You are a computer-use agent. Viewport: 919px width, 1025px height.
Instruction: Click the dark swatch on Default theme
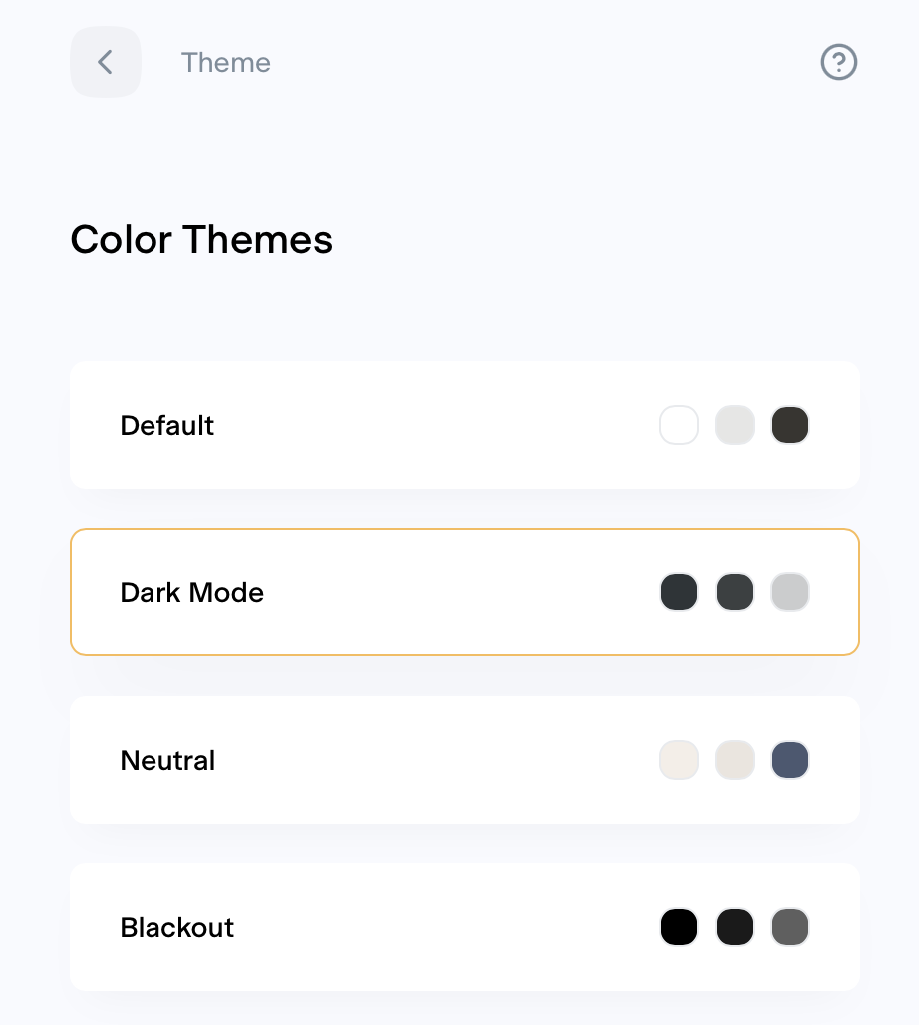790,425
